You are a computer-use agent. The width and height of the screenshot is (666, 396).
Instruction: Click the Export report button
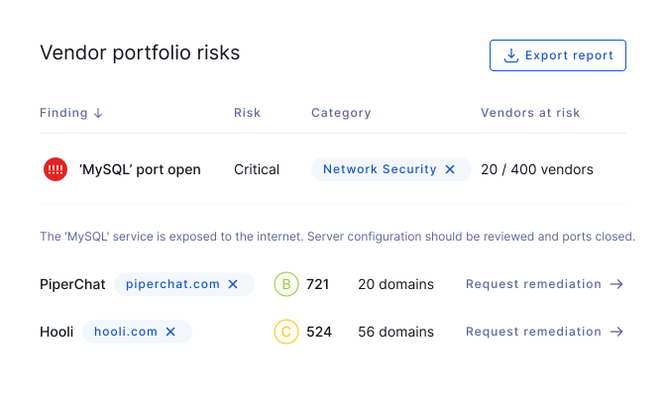point(557,55)
